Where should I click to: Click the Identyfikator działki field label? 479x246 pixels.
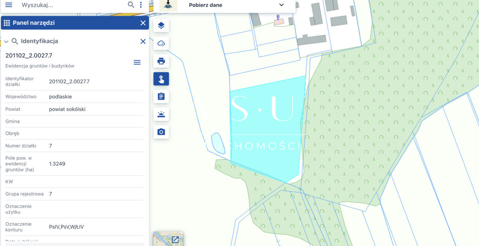pyautogui.click(x=20, y=82)
